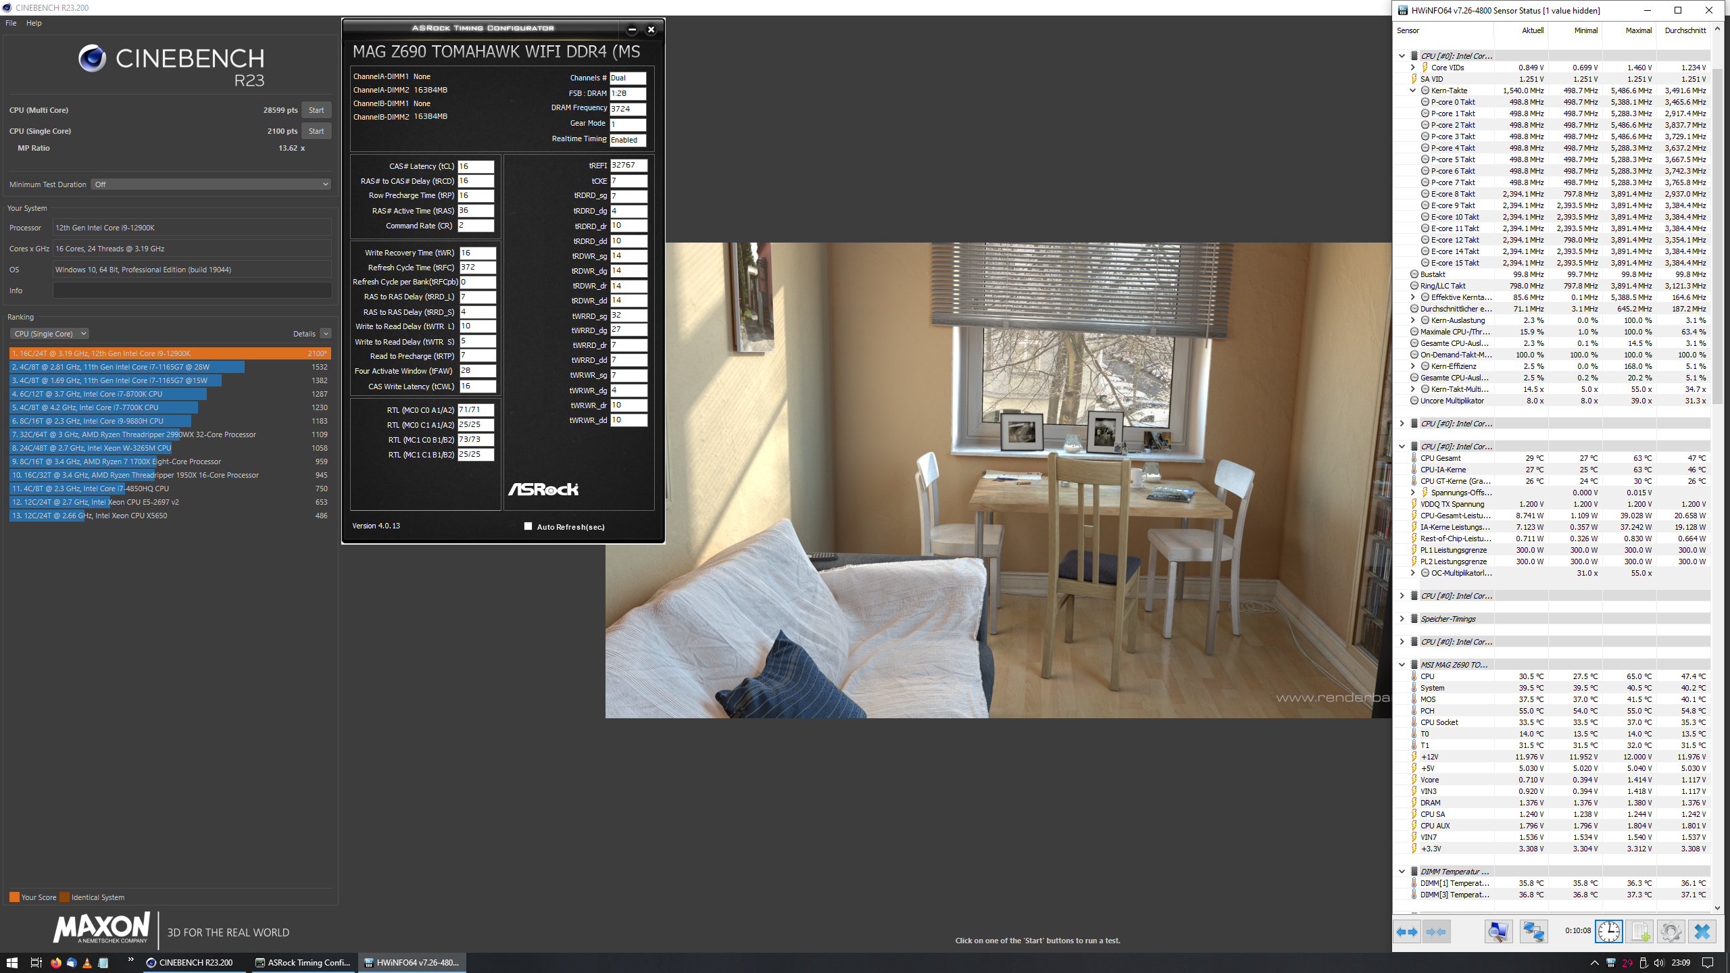Viewport: 1730px width, 973px height.
Task: Show hidden system tray icons
Action: 1595,963
